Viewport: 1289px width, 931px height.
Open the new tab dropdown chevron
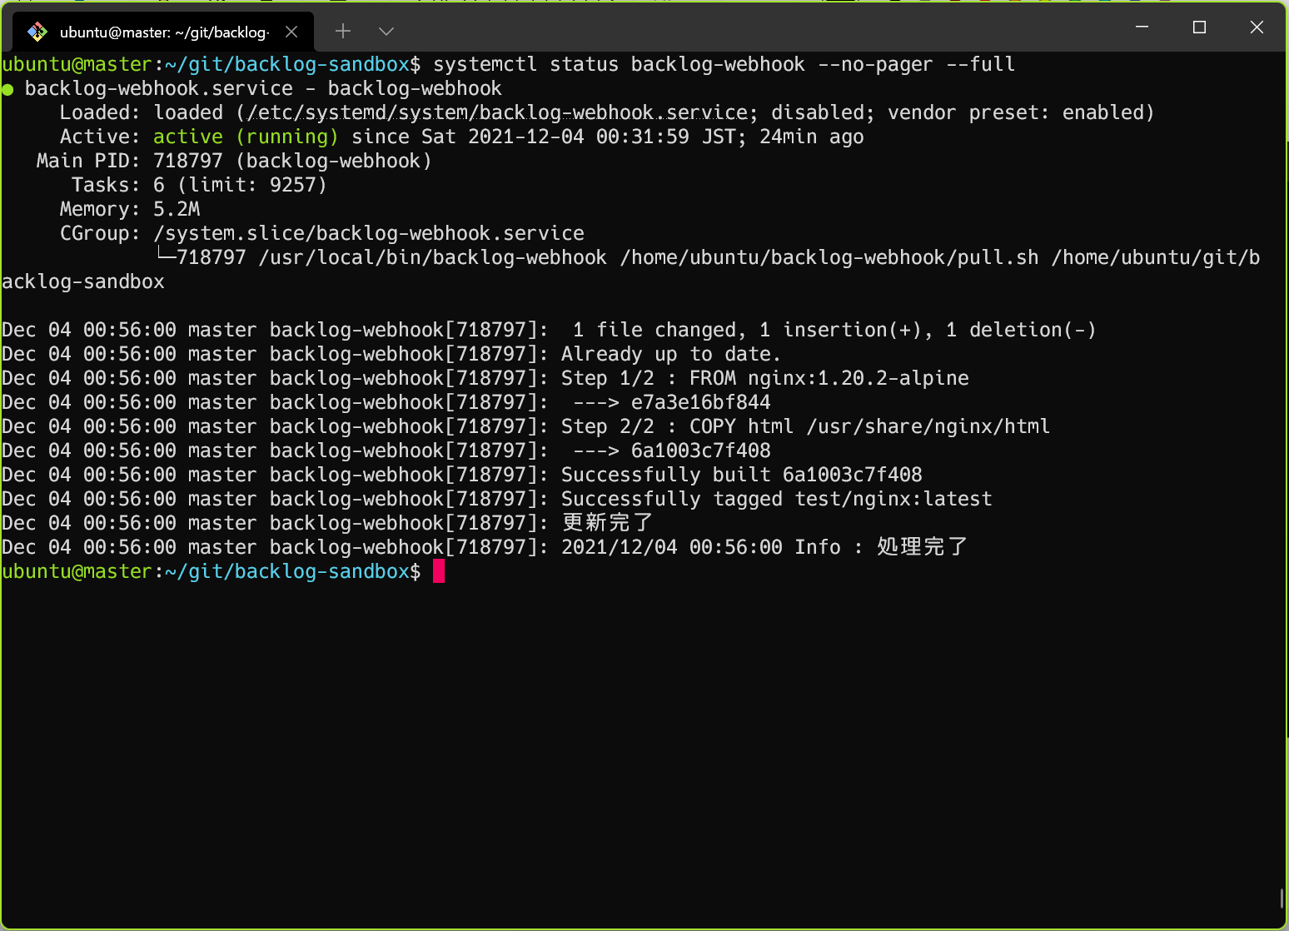coord(385,31)
